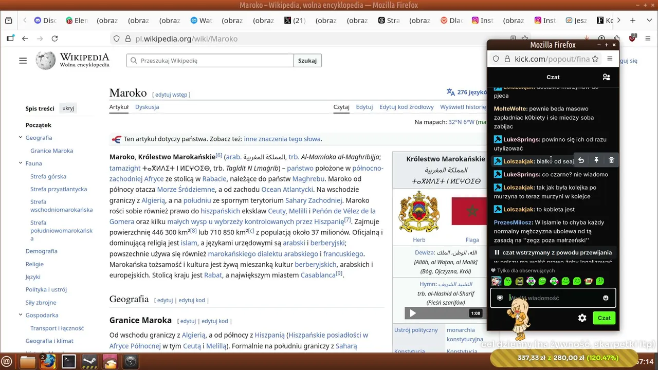Screen dimensions: 658x370
Task: Click the Szukaj search button
Action: [x=307, y=61]
